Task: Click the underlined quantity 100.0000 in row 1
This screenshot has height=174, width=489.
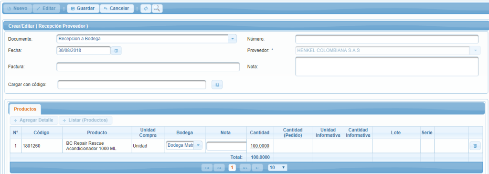Action: 260,146
